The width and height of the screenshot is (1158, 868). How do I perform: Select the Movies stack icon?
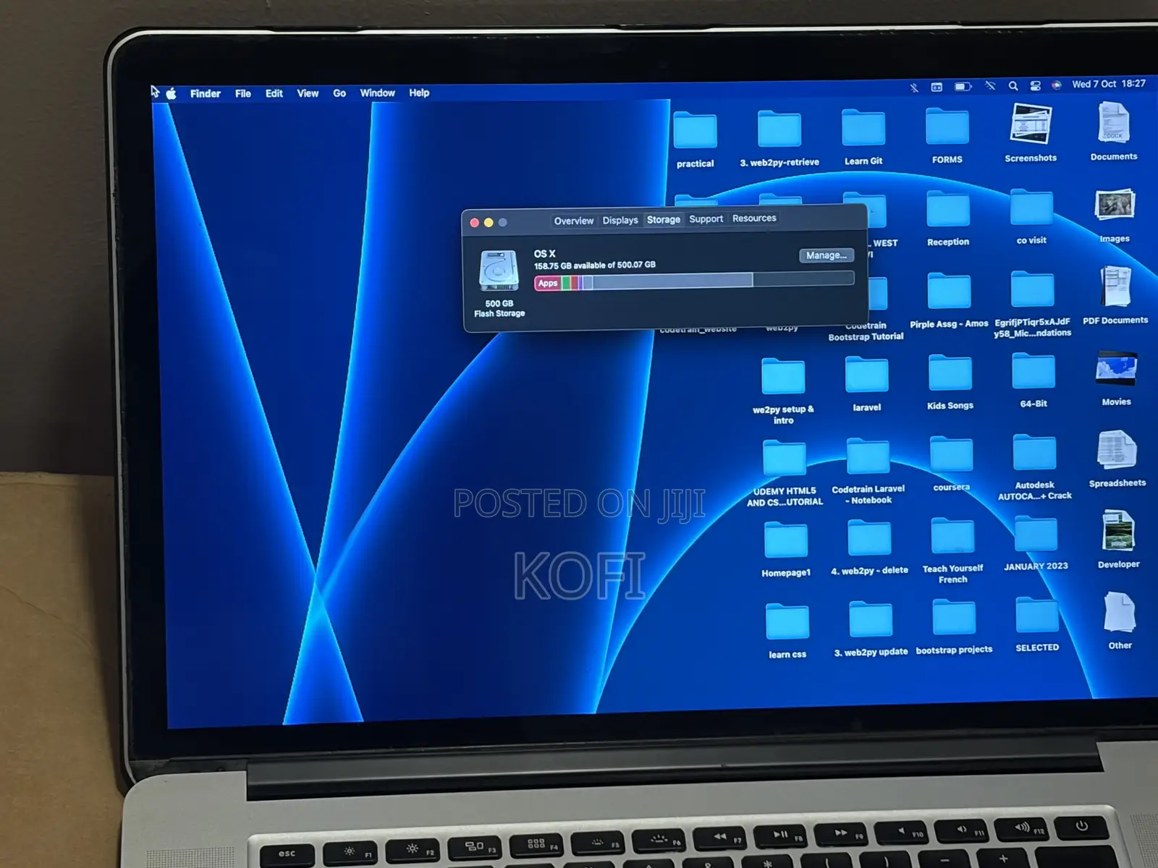(1116, 370)
